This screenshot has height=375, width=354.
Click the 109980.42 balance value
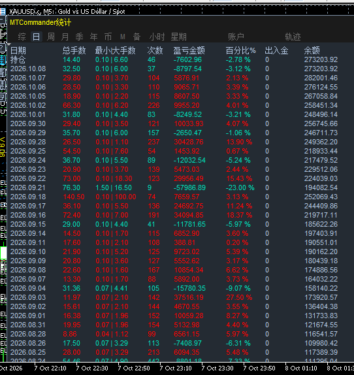pyautogui.click(x=321, y=343)
